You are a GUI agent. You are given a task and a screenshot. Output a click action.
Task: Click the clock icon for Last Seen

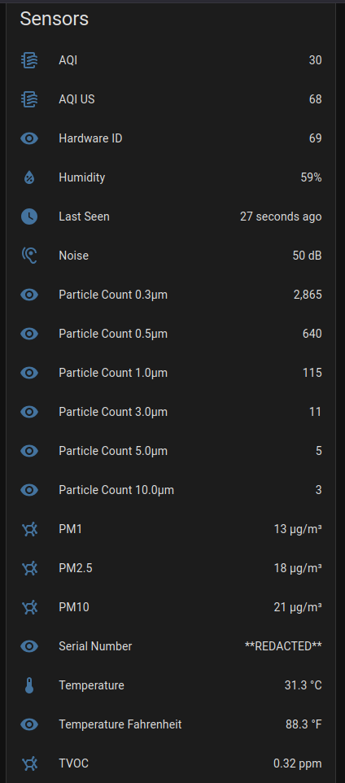click(29, 217)
